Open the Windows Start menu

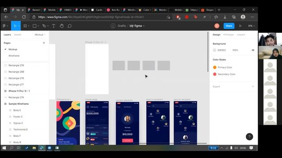4,148
